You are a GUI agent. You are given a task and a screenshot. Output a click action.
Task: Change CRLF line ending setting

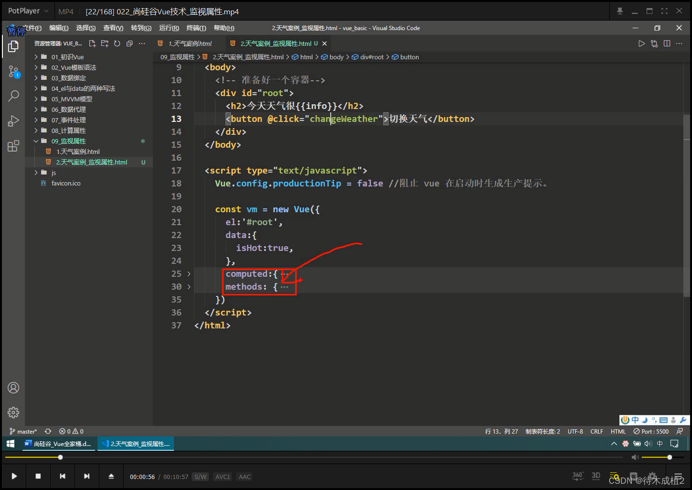pyautogui.click(x=596, y=431)
